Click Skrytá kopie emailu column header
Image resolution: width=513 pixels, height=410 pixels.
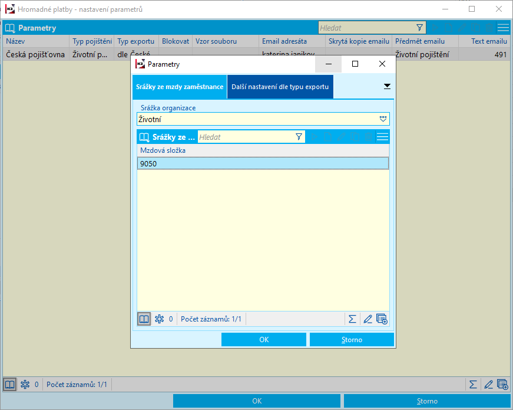(359, 41)
